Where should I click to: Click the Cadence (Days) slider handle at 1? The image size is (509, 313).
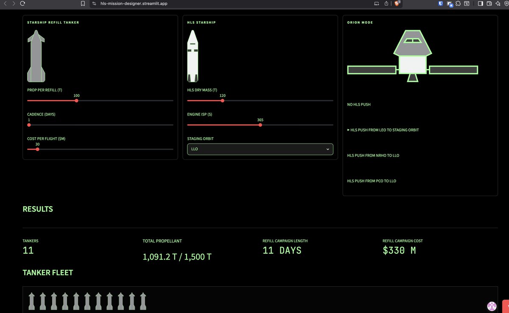click(x=29, y=125)
